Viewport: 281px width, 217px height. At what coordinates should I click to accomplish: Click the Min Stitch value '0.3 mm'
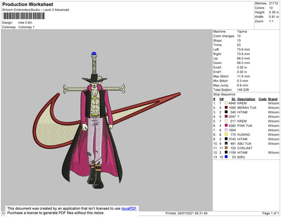[x=243, y=81]
